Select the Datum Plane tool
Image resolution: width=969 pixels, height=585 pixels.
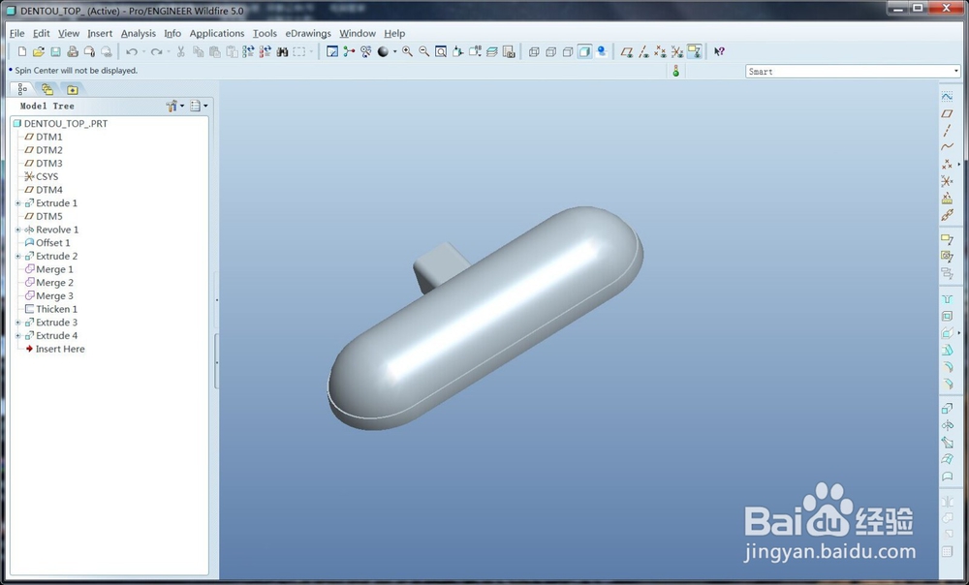pyautogui.click(x=947, y=113)
